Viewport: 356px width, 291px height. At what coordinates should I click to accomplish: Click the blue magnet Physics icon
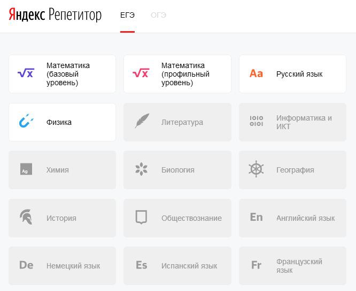pos(26,122)
